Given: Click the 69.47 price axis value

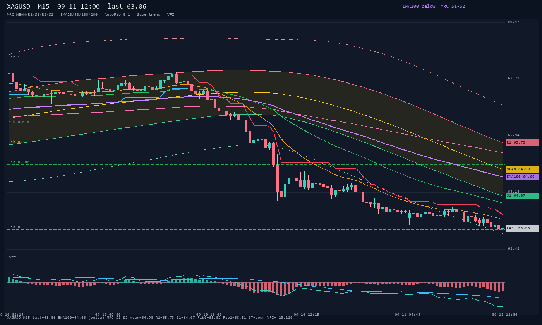Looking at the screenshot, I should (x=514, y=22).
